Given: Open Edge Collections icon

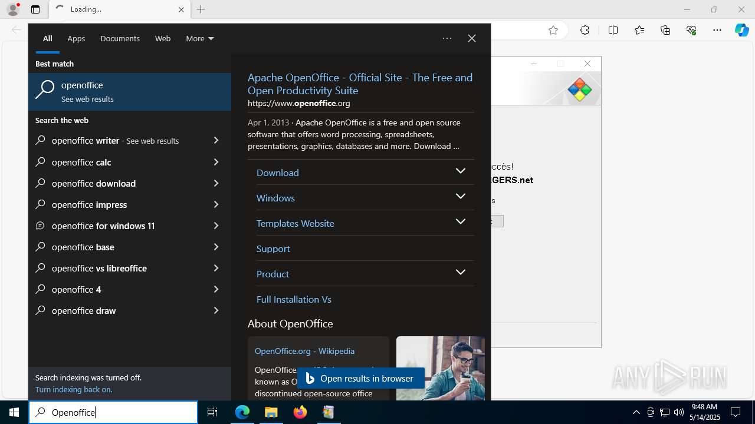Looking at the screenshot, I should pyautogui.click(x=665, y=30).
